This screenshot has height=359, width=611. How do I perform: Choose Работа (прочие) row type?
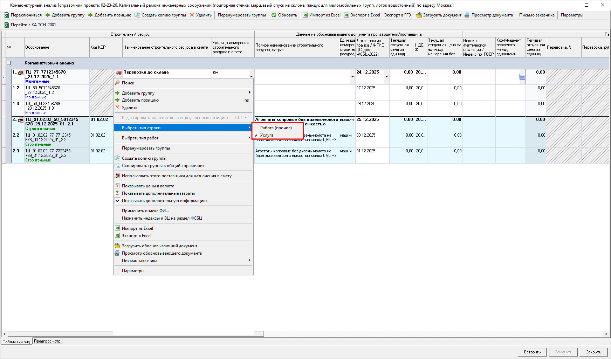276,128
